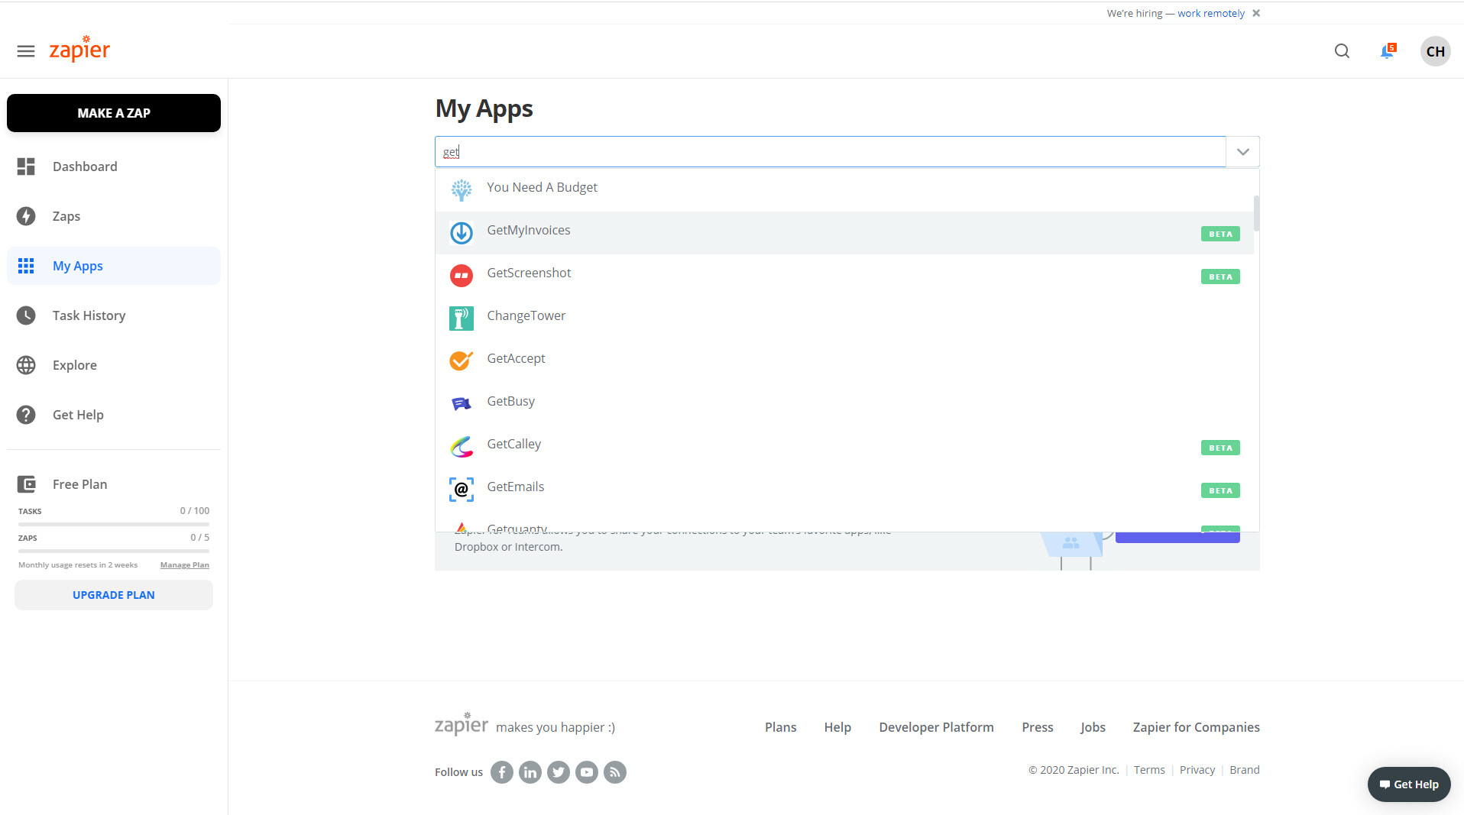1464x815 pixels.
Task: Open the YouTube follow icon
Action: [x=587, y=772]
